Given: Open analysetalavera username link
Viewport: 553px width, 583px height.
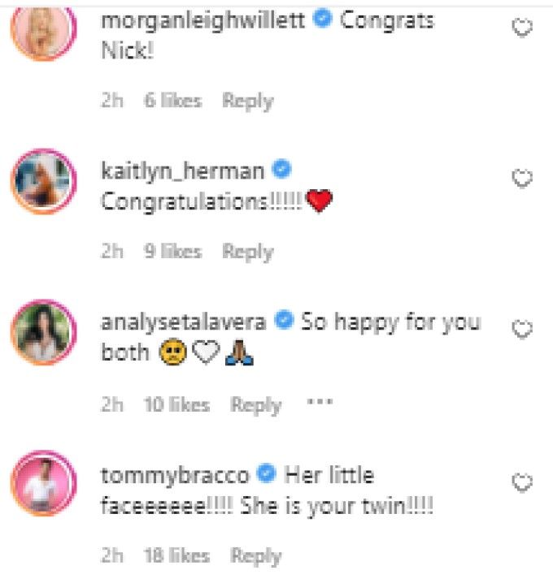Looking at the screenshot, I should (184, 322).
